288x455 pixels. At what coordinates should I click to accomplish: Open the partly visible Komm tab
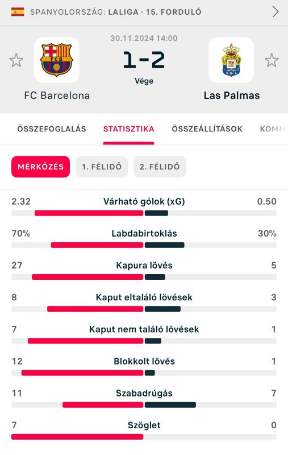pos(273,129)
